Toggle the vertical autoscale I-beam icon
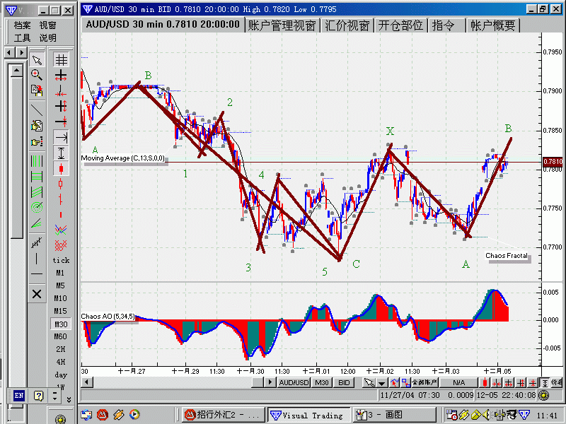Screen dimensions: 566x424 tap(61, 153)
